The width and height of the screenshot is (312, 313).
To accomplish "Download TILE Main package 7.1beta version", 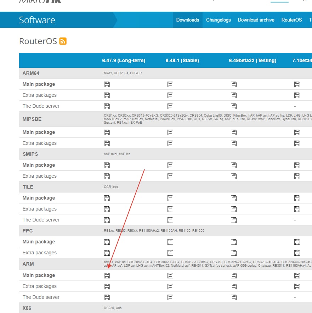I will point(297,198).
